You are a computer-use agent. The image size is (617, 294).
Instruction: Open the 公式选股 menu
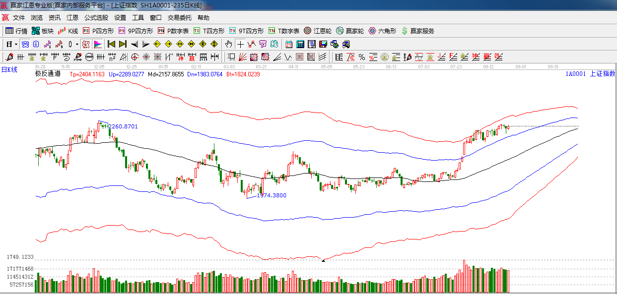click(x=96, y=17)
